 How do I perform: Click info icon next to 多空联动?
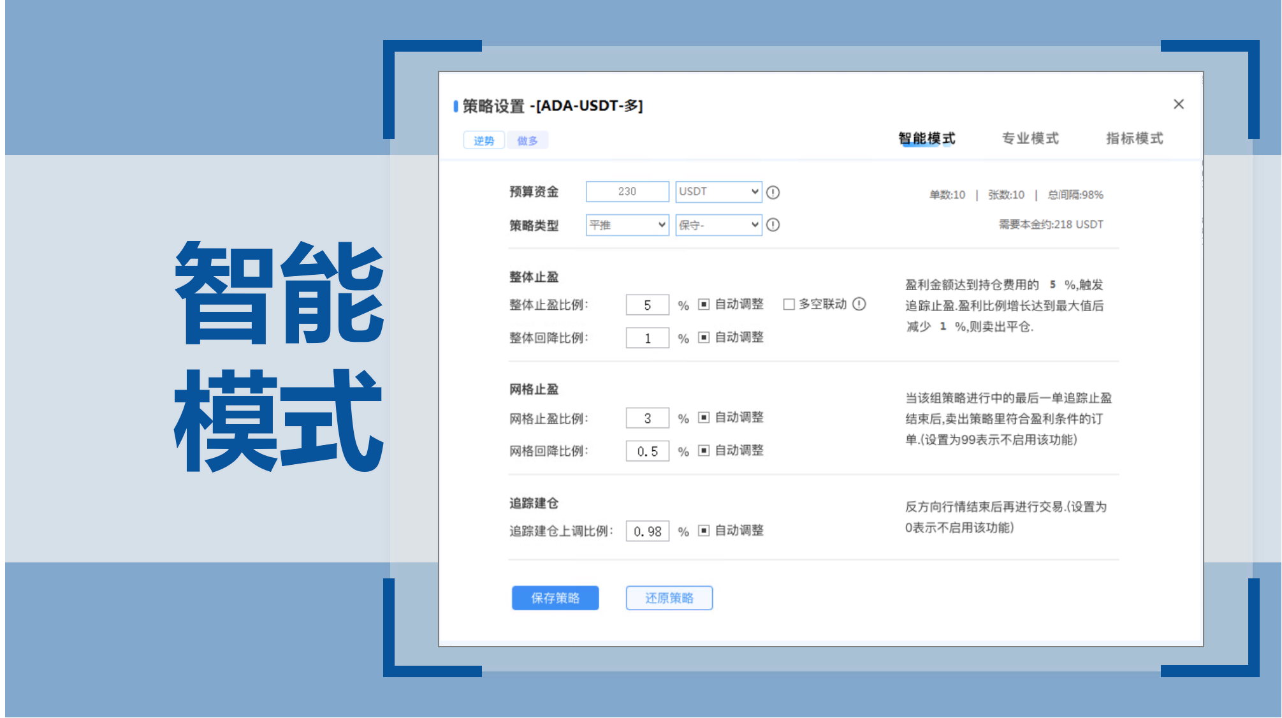tap(859, 304)
